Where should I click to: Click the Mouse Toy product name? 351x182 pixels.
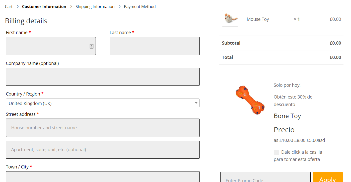(258, 19)
